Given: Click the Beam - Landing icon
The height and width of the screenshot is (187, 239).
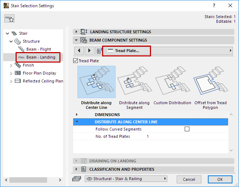Looking at the screenshot, I should [21, 57].
